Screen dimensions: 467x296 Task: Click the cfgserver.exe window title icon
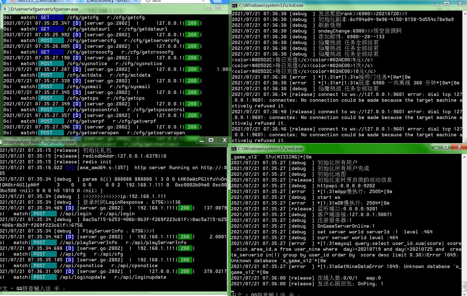coord(7,9)
